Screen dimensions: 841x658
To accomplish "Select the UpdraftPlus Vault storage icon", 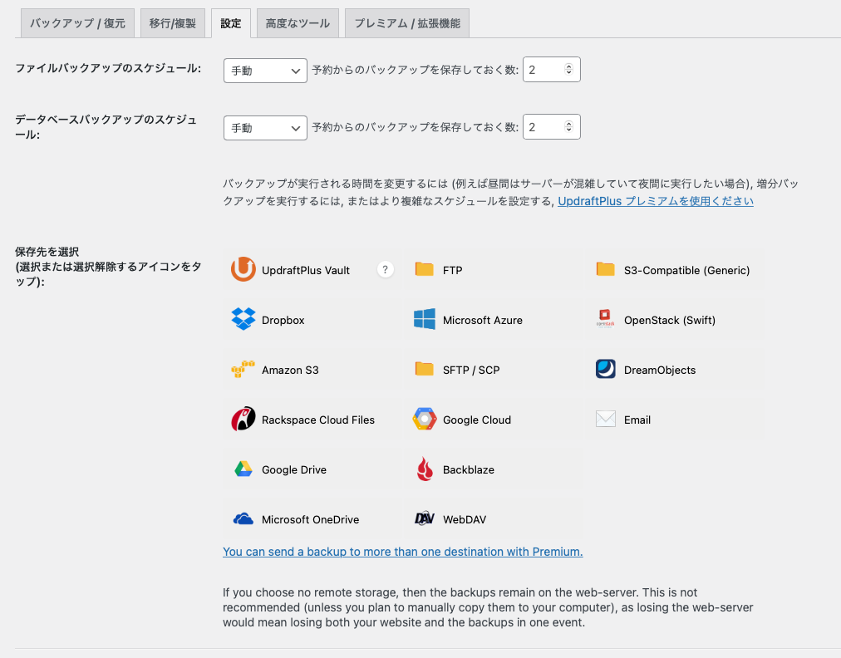I will point(243,269).
